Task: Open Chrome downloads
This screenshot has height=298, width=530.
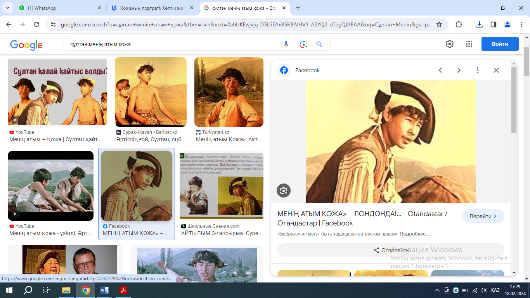Action: click(x=480, y=24)
